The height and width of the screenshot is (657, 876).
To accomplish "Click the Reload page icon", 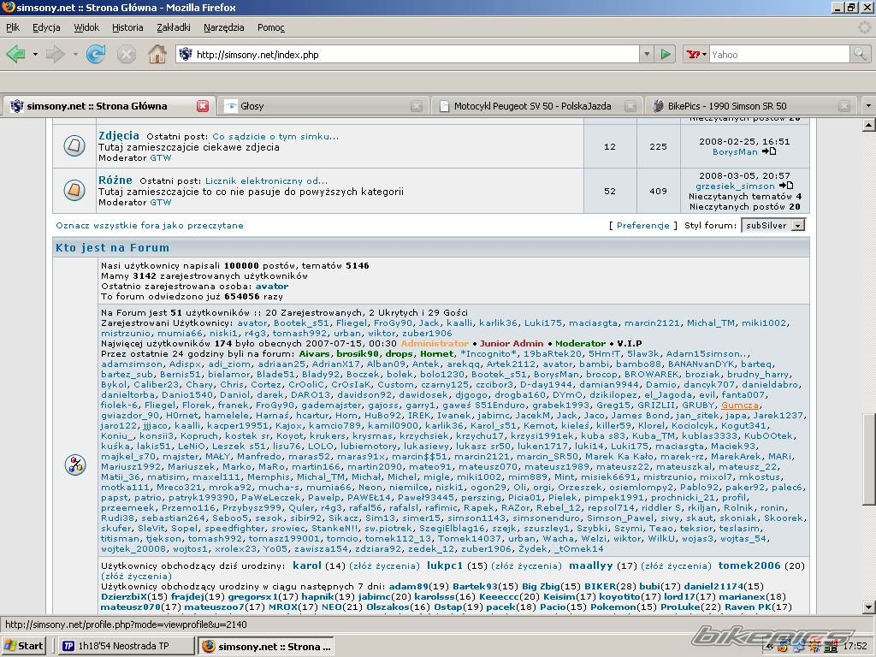I will pos(96,54).
